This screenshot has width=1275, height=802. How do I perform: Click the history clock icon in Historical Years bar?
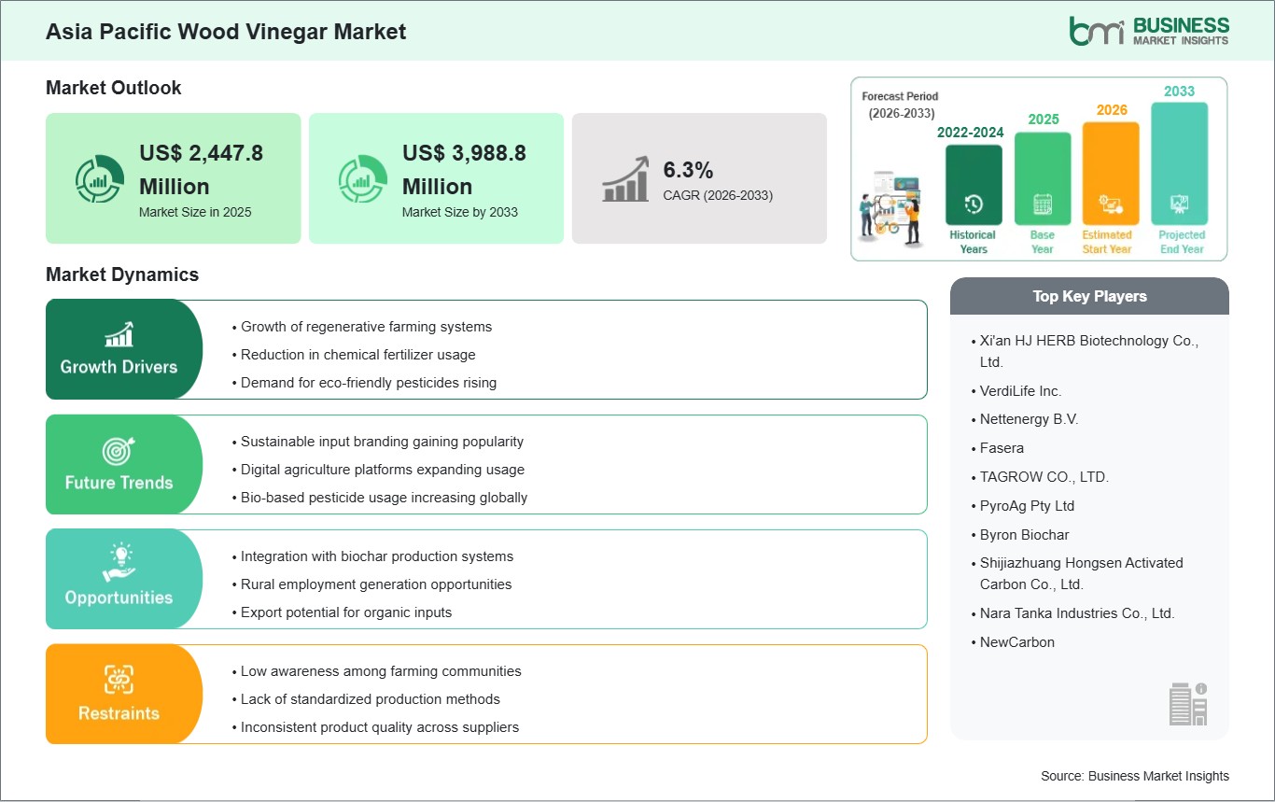pos(974,204)
